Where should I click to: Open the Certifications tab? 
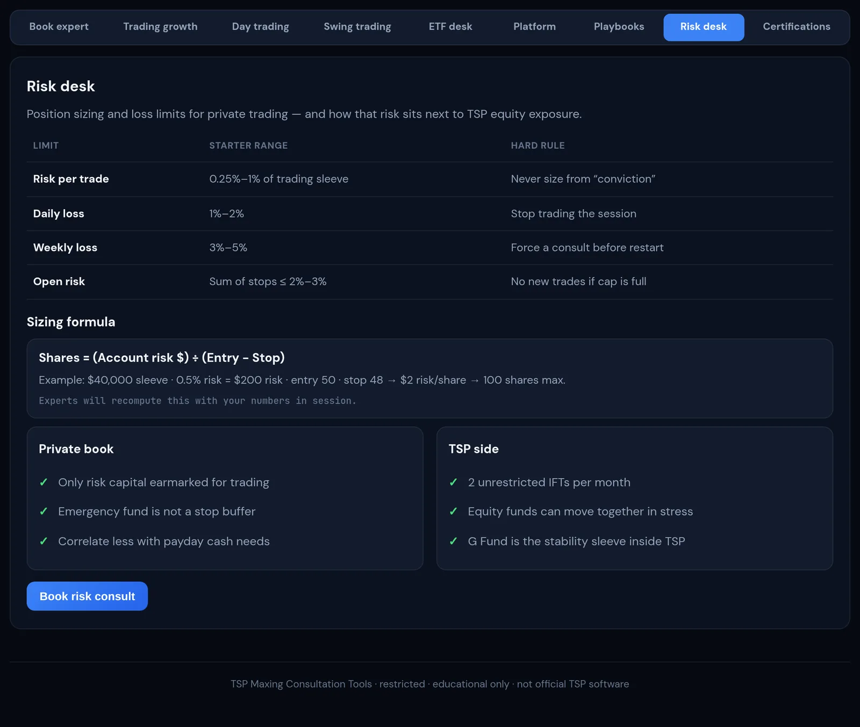click(x=797, y=27)
